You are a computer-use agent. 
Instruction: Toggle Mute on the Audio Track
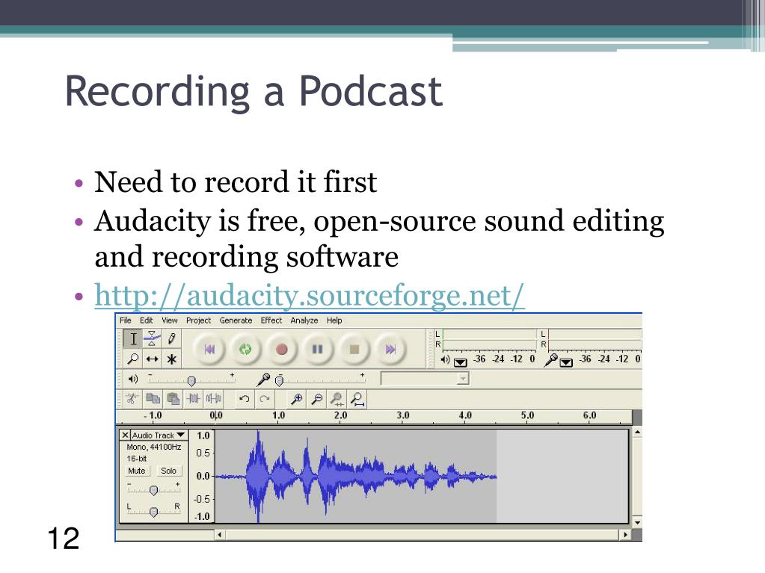137,471
